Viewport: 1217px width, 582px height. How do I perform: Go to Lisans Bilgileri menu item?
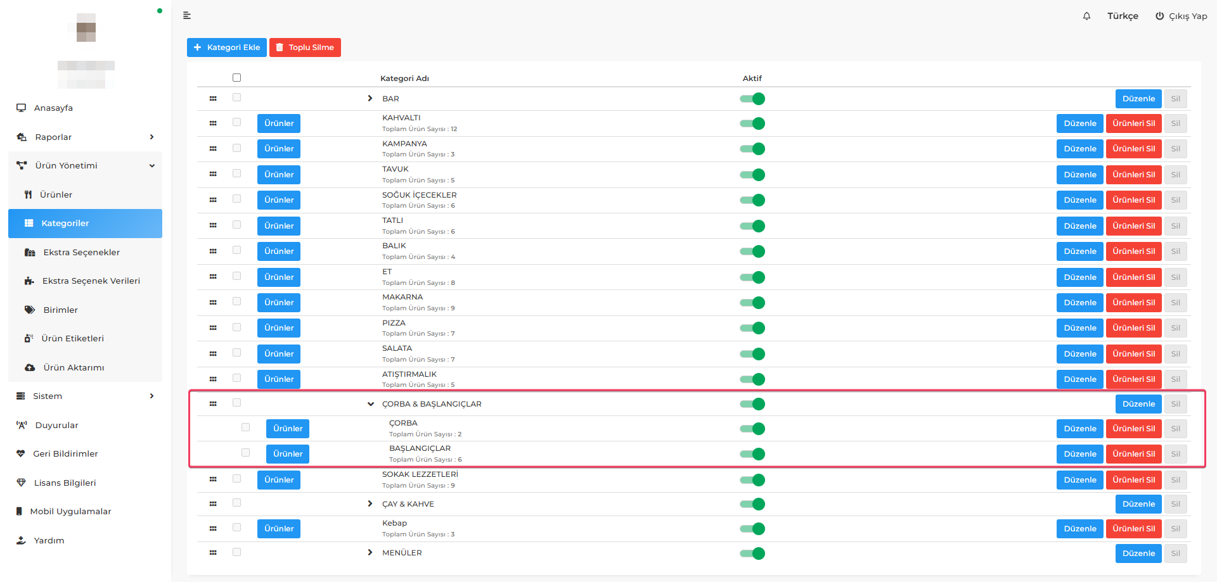click(65, 483)
